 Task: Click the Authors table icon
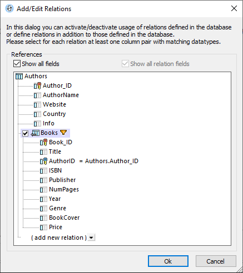(x=19, y=76)
